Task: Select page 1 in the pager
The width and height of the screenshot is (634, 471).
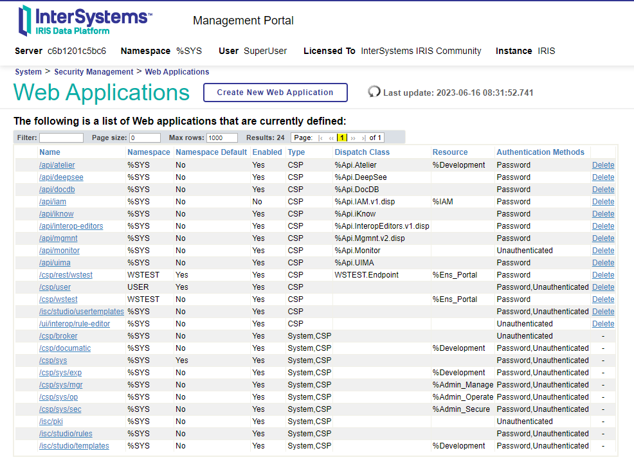Action: click(342, 138)
